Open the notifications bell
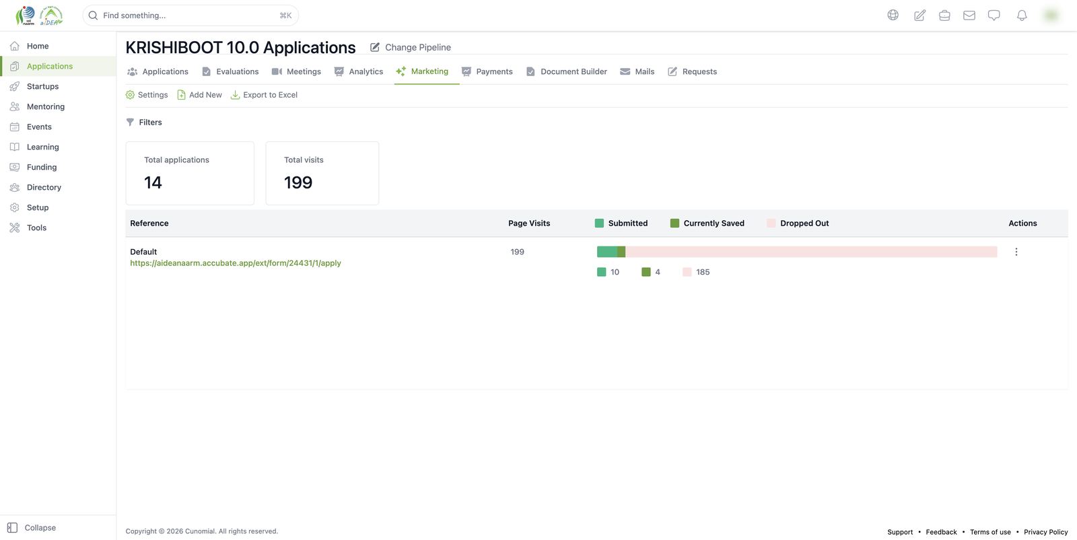 (1022, 15)
